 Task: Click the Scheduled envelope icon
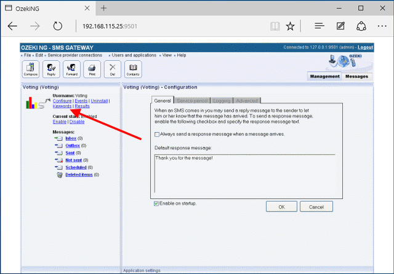[x=58, y=168]
